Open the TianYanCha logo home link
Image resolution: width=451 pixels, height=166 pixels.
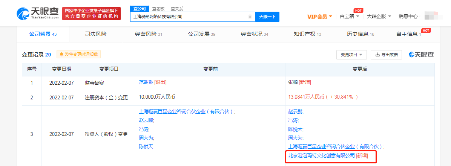[x=38, y=13]
